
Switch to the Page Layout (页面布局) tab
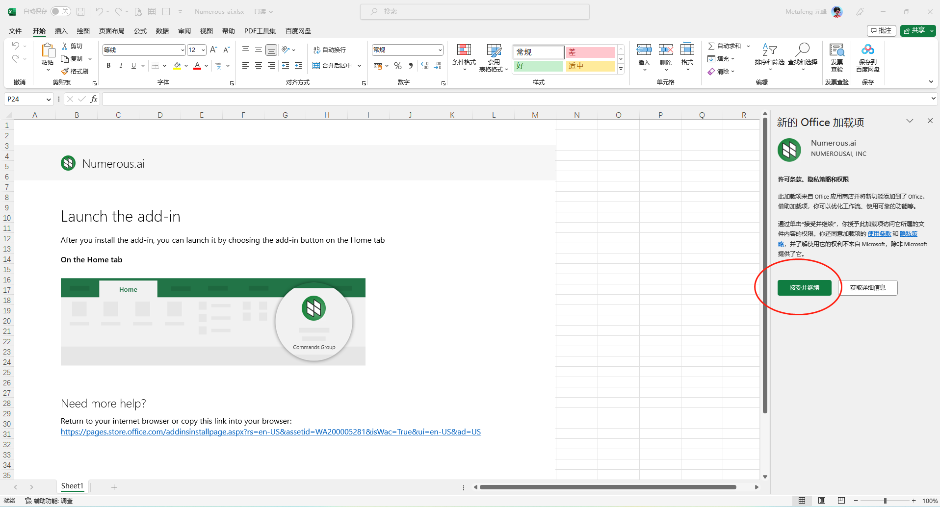[112, 31]
